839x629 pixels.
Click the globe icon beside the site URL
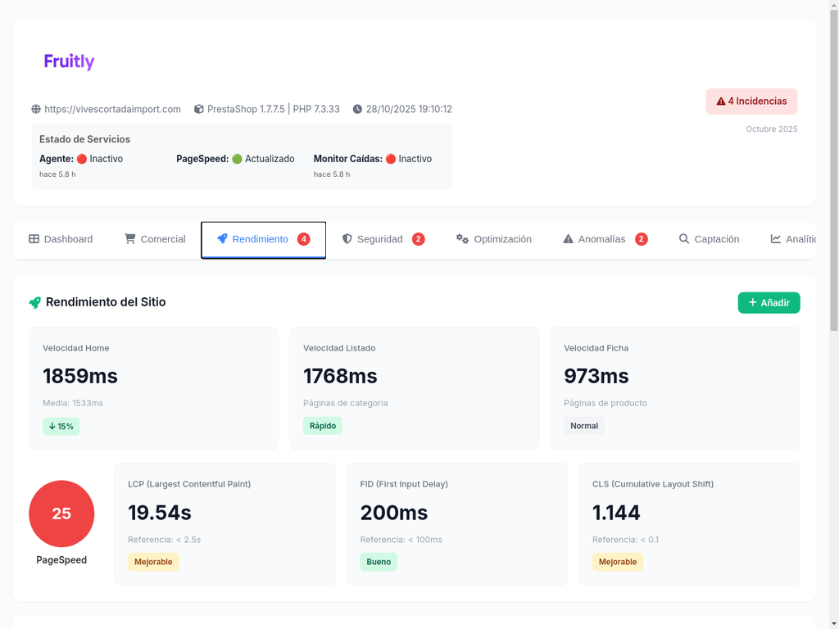(36, 109)
